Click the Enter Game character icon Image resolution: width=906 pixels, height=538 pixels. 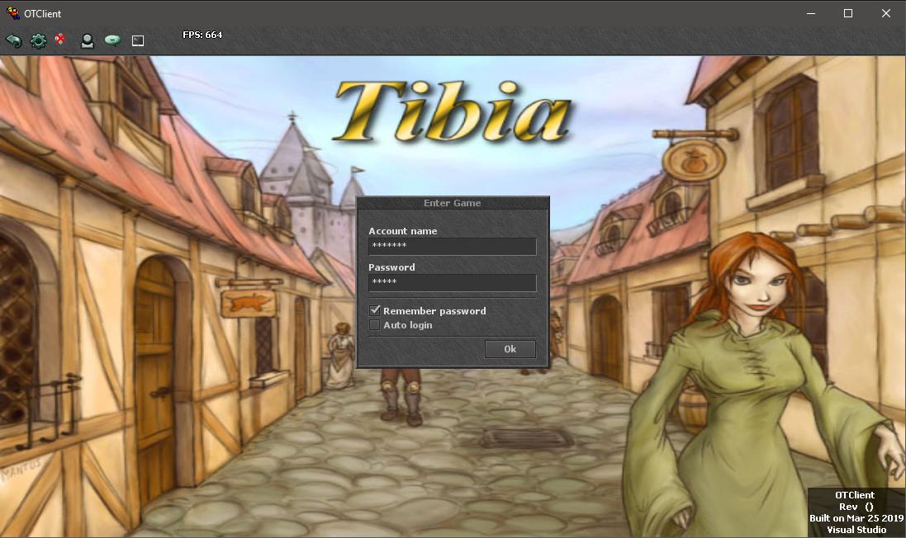point(88,40)
